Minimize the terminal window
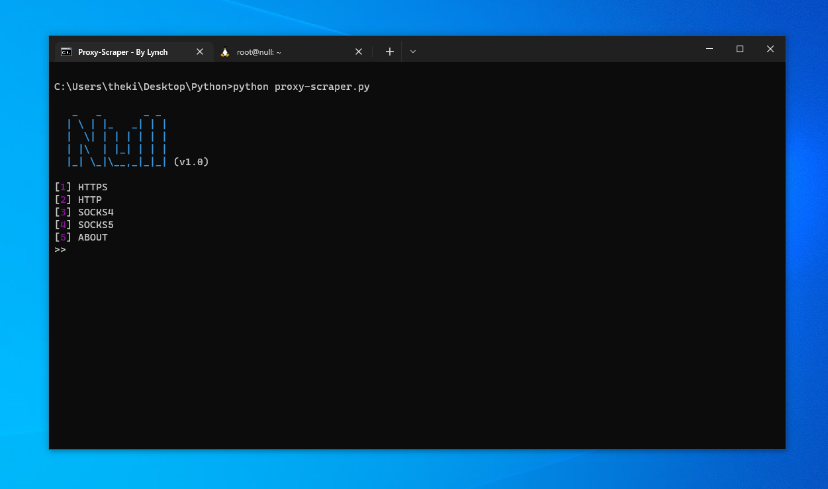 [710, 49]
